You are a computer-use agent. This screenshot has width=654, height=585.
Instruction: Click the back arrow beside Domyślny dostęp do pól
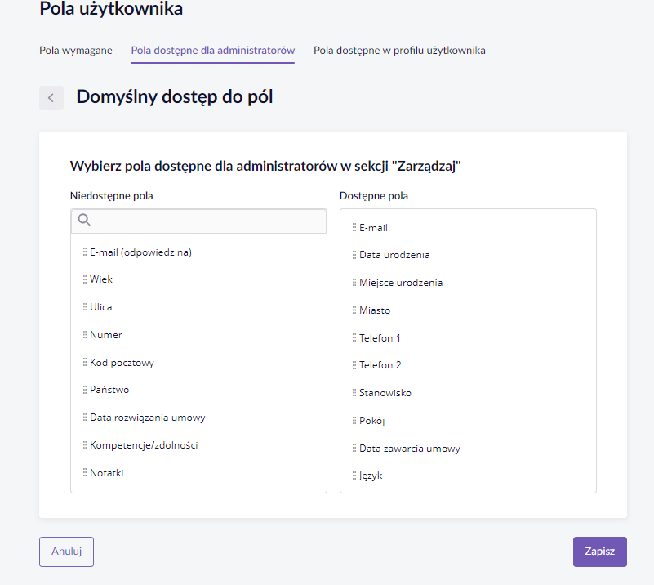pyautogui.click(x=51, y=98)
